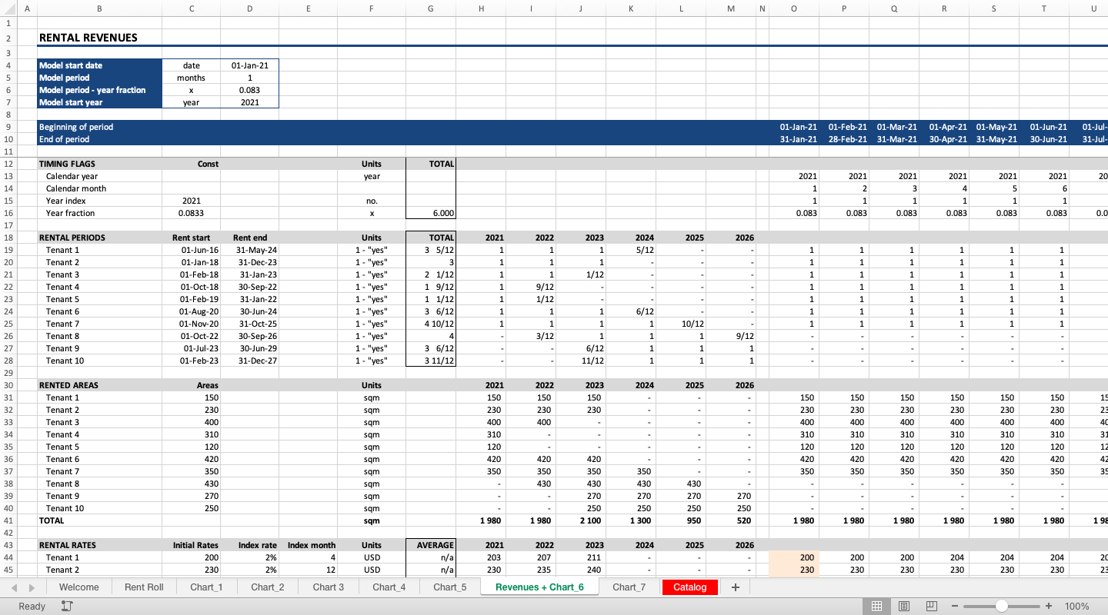Go to previous sheet tabs arrow
Viewport: 1108px width, 615px height.
pos(14,587)
